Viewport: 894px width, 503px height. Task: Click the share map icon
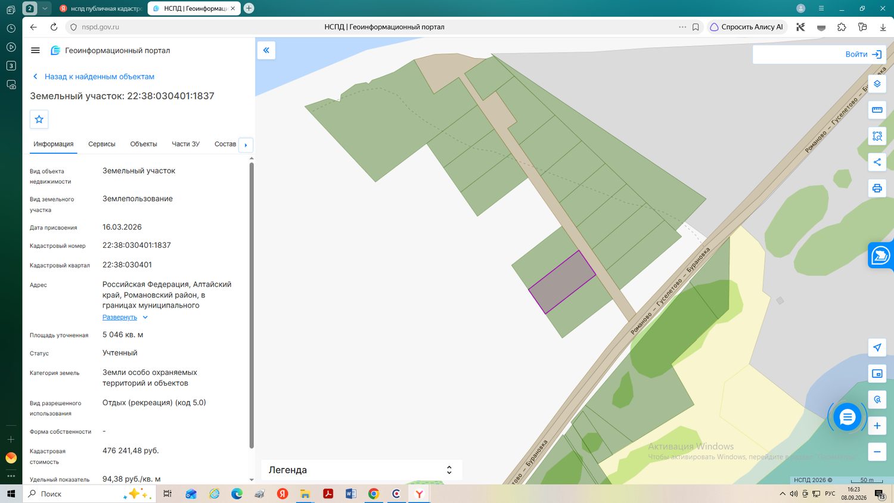(877, 162)
